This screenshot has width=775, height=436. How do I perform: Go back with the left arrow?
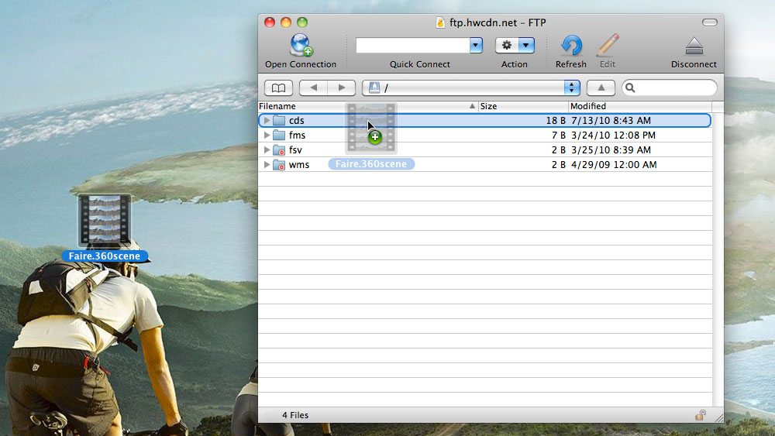coord(313,88)
